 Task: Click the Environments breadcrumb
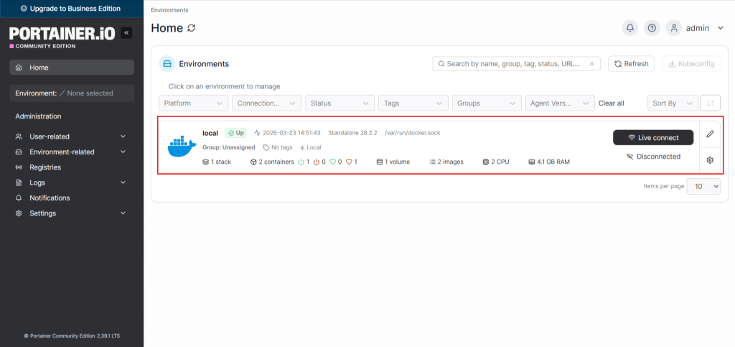tap(169, 10)
